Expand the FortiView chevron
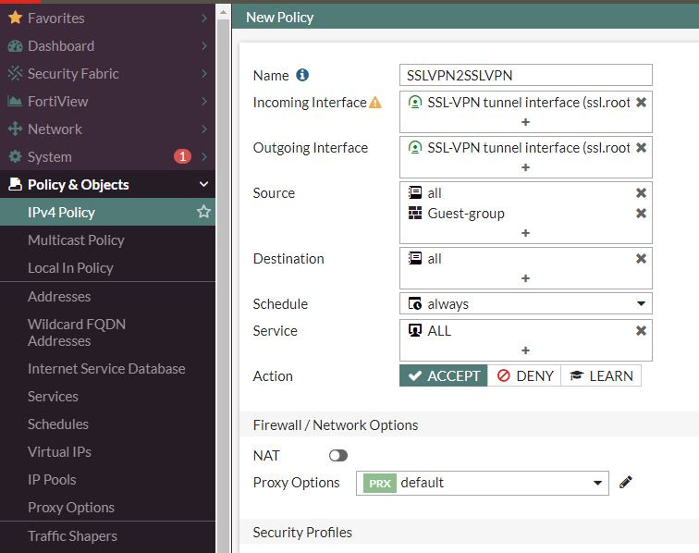This screenshot has width=699, height=553. tap(204, 102)
